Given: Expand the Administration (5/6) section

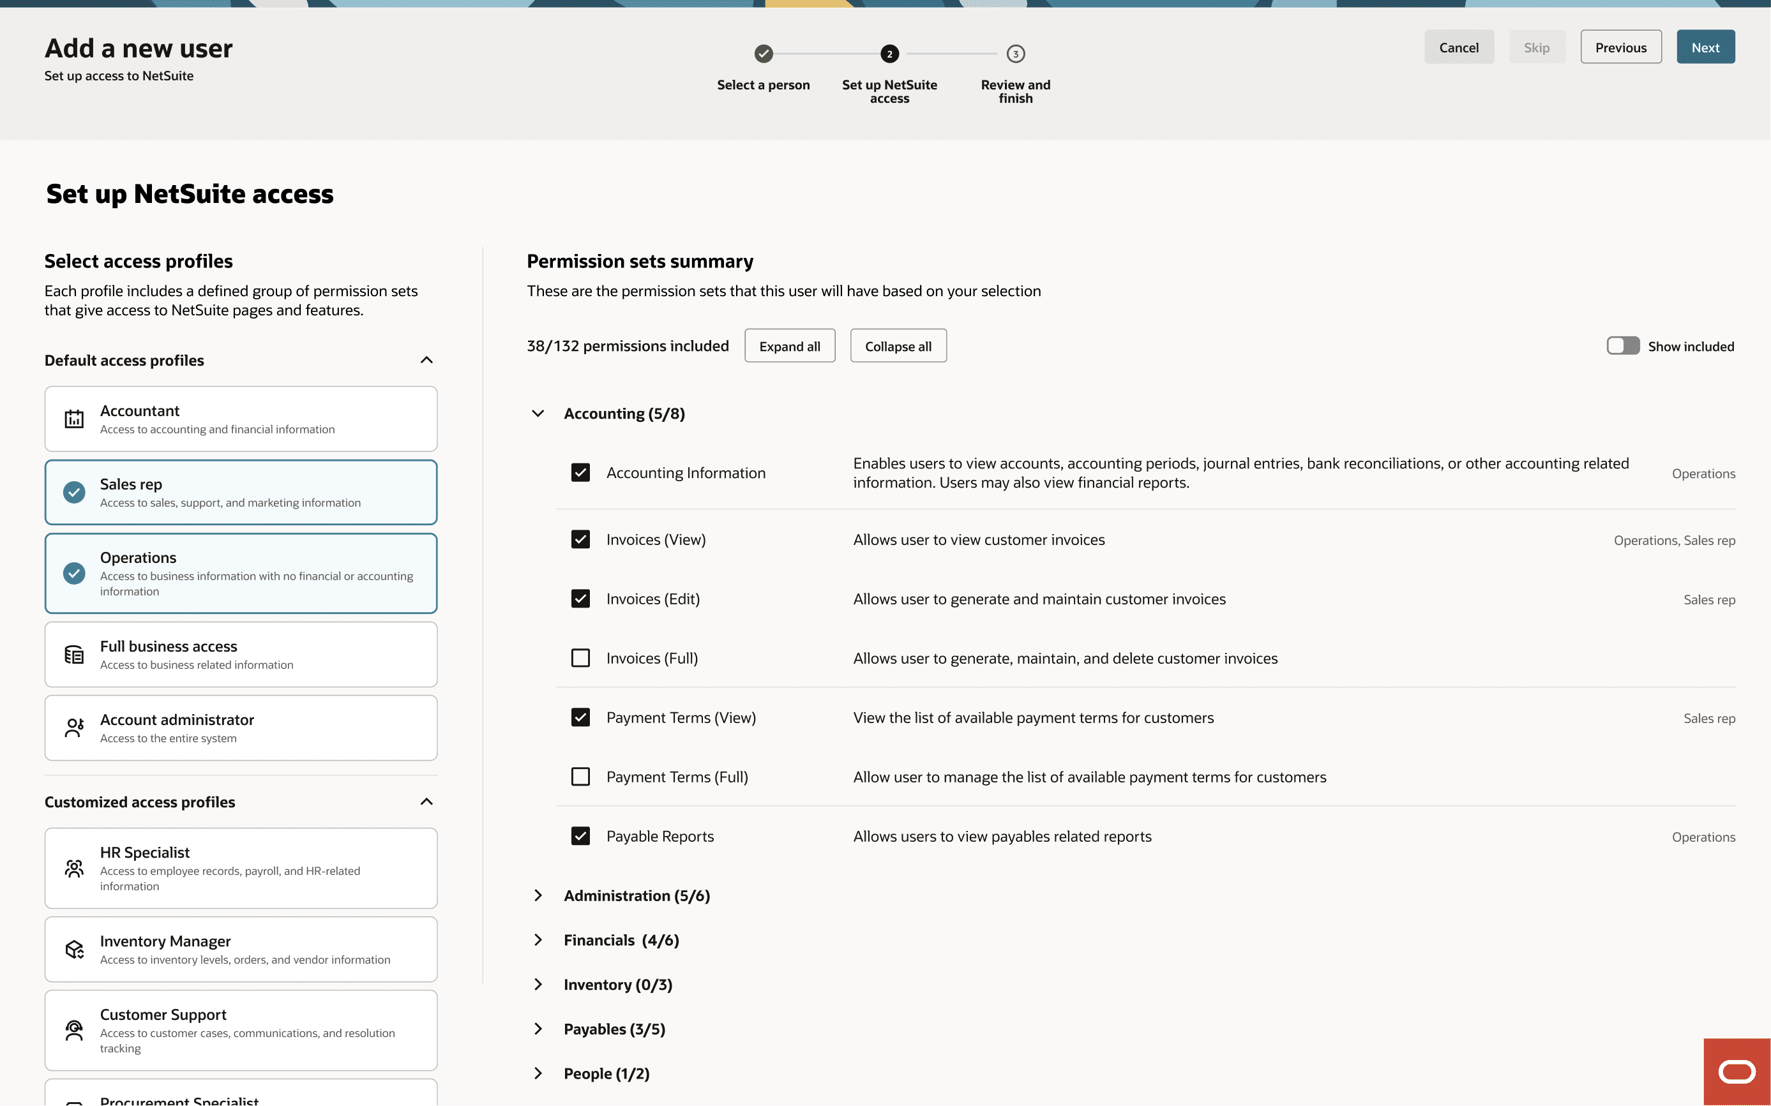Looking at the screenshot, I should pos(538,896).
